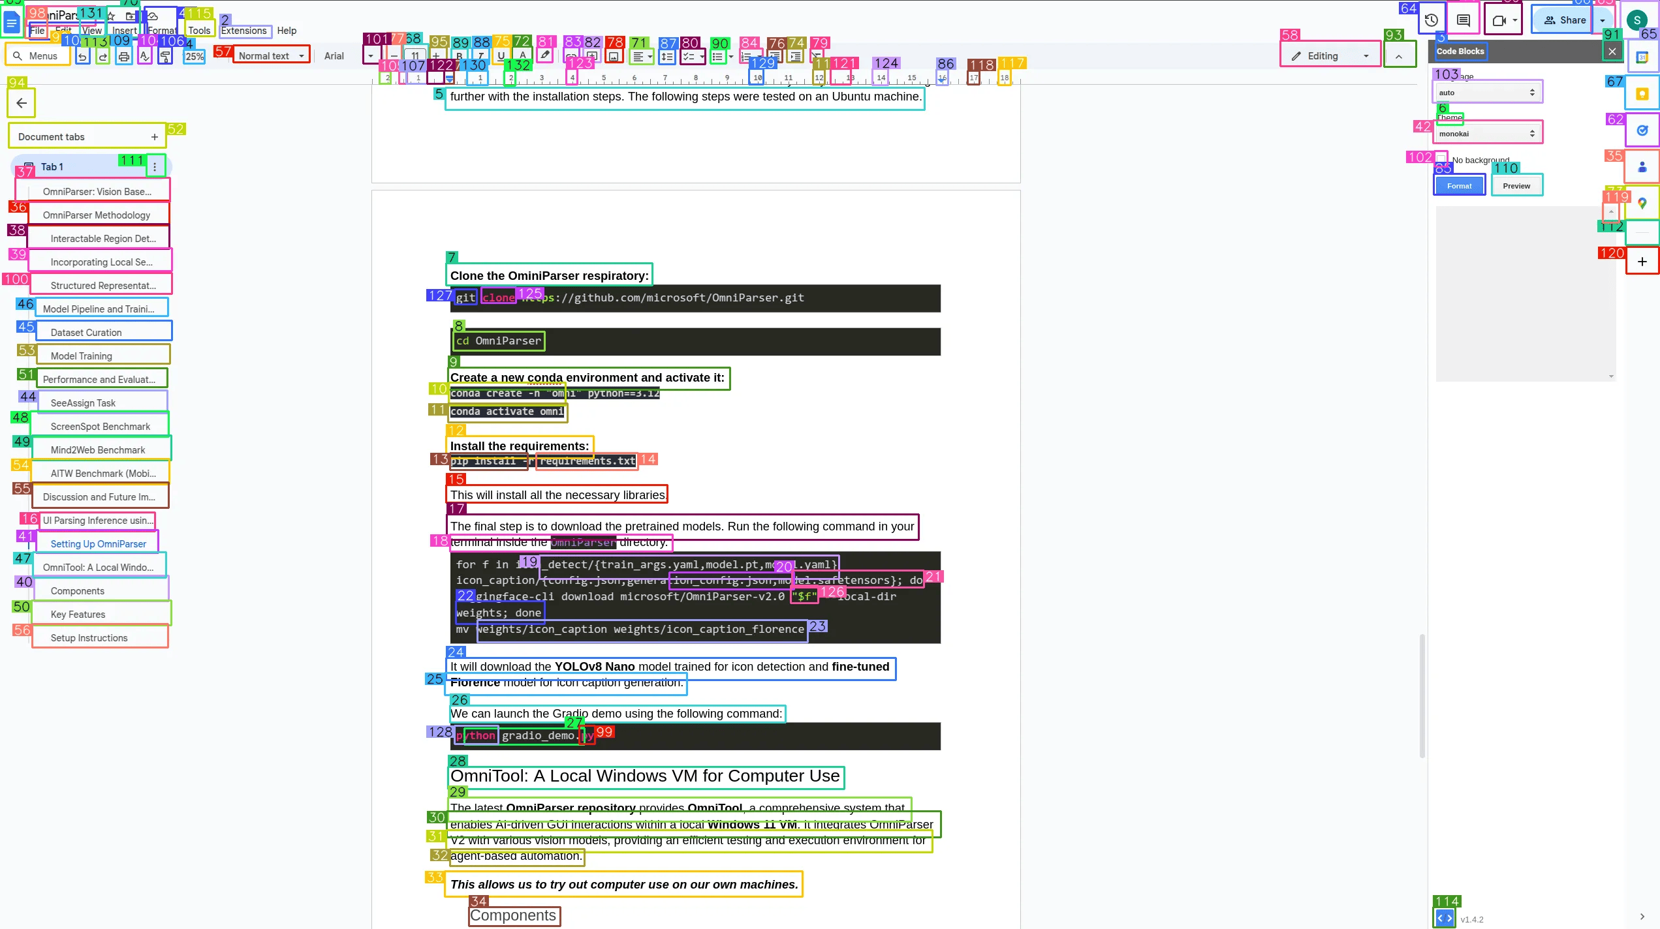Screen dimensions: 1660x929
Task: Open the Normal text style dropdown
Action: pyautogui.click(x=271, y=56)
